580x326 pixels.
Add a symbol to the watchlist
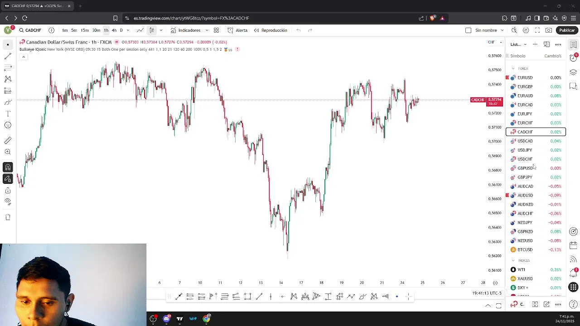coord(535,44)
